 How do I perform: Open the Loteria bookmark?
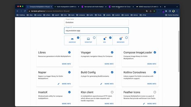[107, 15]
